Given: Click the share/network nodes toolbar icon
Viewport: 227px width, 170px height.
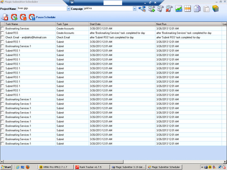Looking at the screenshot, I should coord(142,9).
